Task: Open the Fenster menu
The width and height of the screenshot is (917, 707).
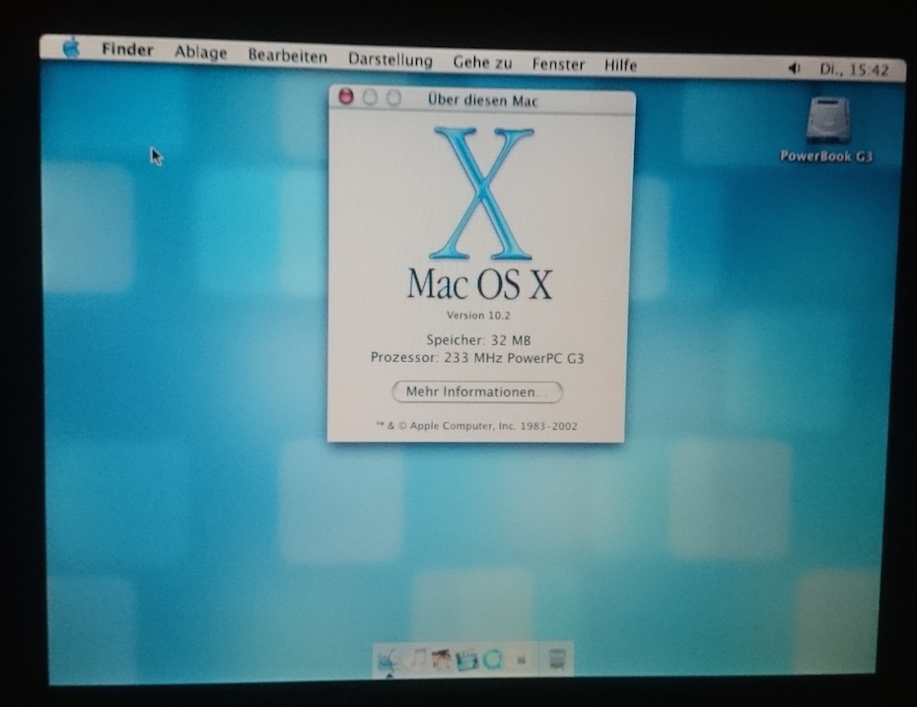Action: [x=558, y=64]
